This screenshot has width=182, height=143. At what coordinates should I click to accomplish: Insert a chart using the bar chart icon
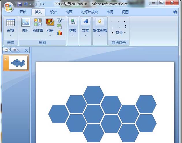(x=59, y=33)
